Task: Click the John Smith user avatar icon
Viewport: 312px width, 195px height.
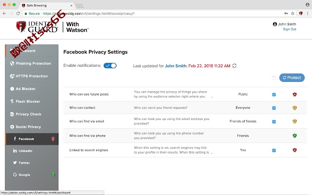Action: pyautogui.click(x=275, y=24)
